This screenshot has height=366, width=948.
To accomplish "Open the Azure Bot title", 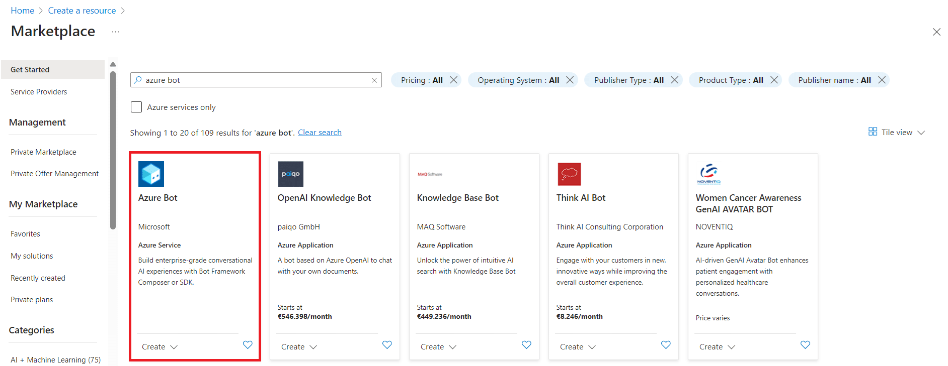I will tap(157, 198).
